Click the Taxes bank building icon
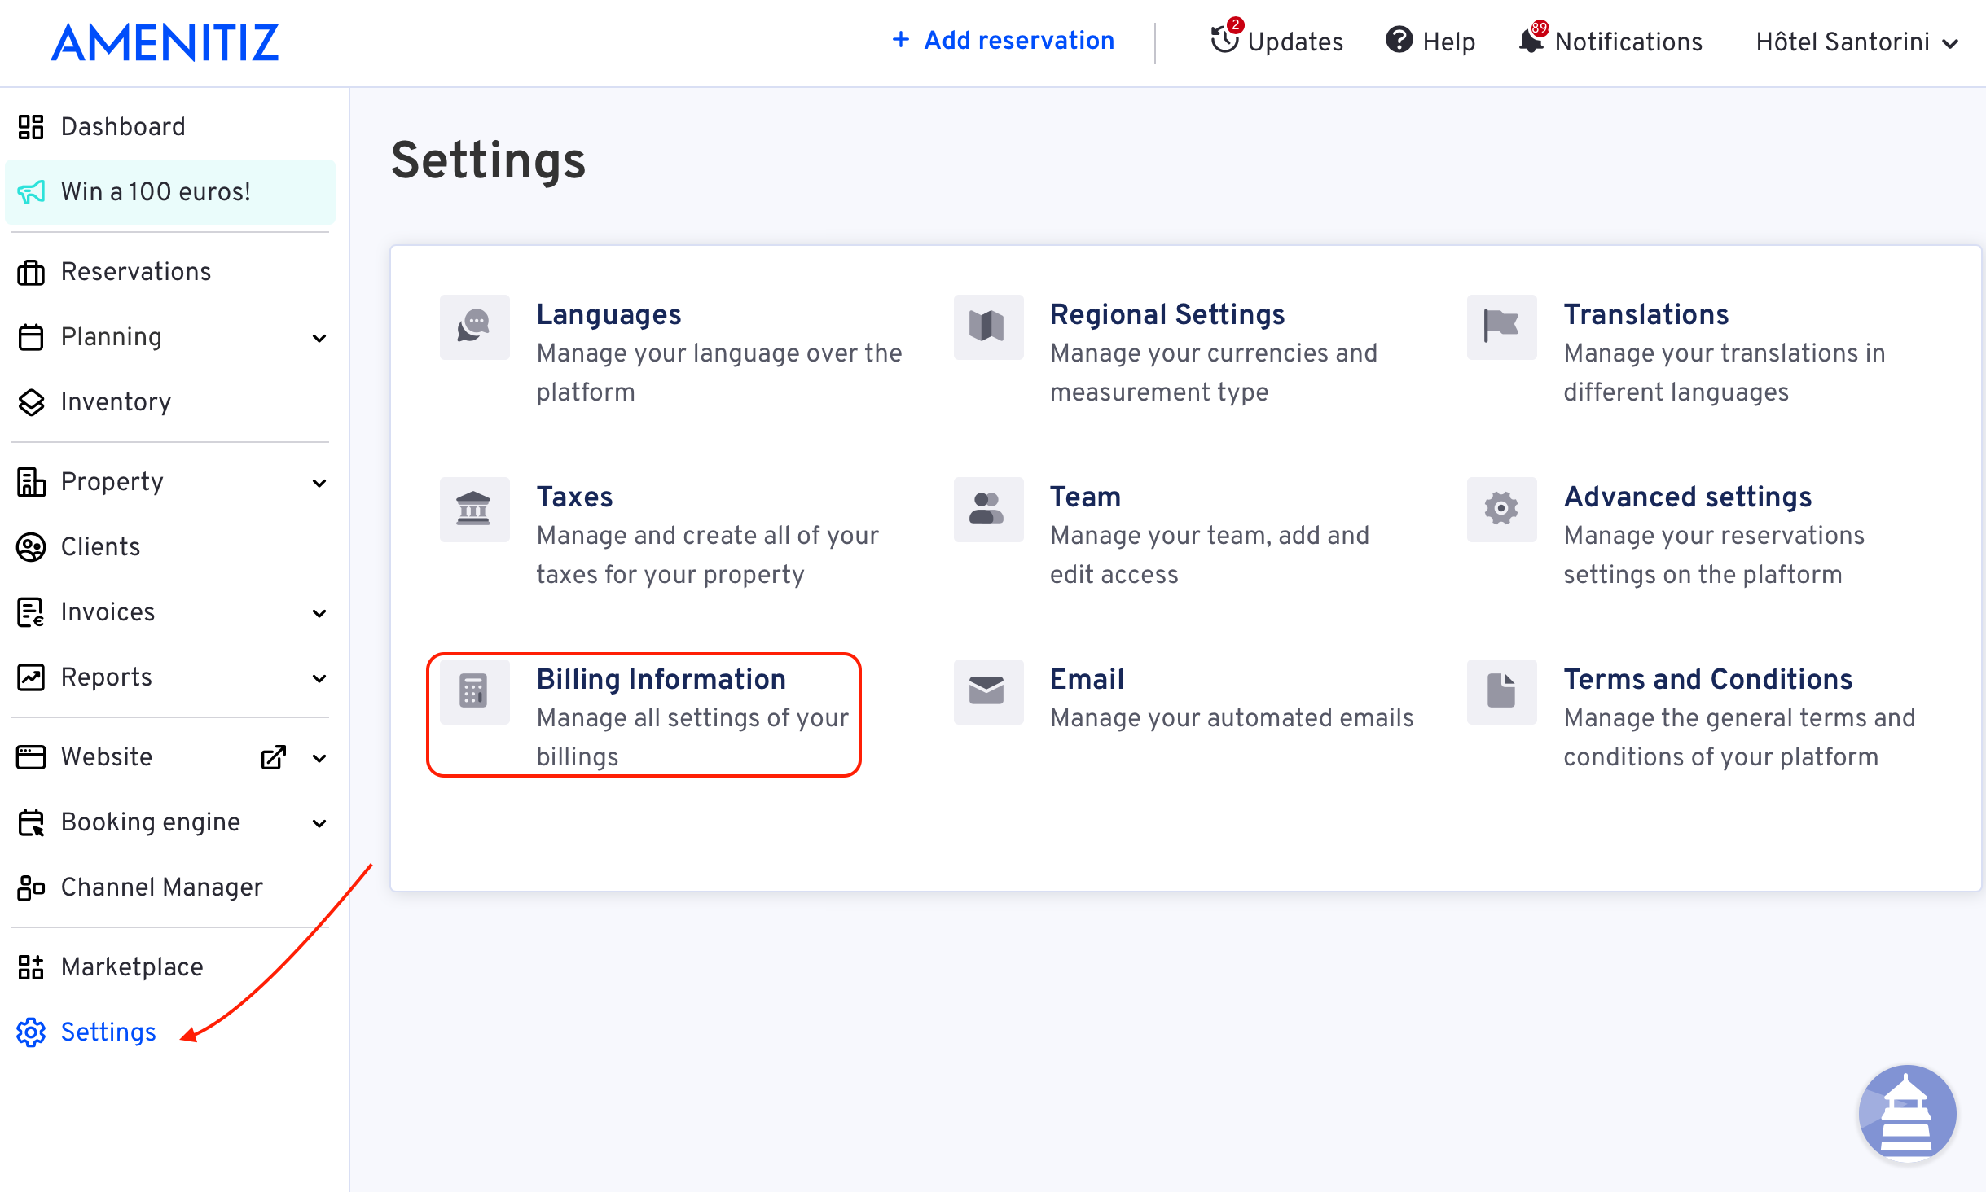This screenshot has width=1986, height=1192. pos(474,510)
